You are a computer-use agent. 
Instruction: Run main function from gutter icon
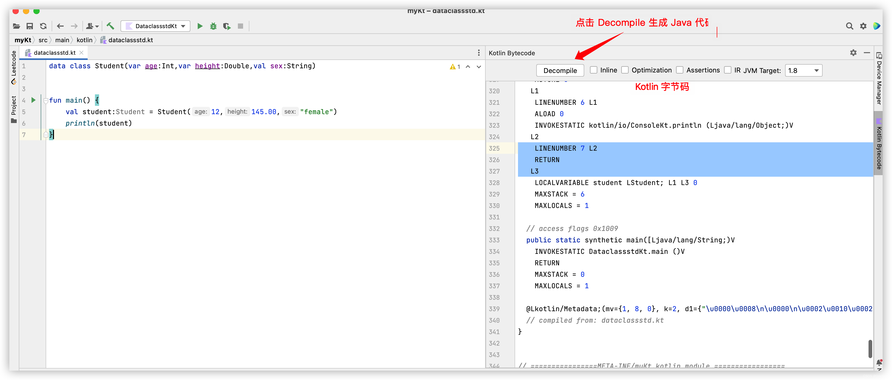point(34,100)
